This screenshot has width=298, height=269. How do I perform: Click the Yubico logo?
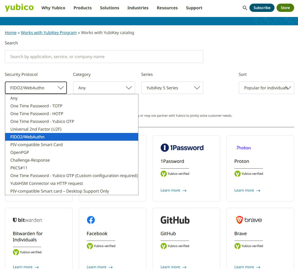(19, 7)
